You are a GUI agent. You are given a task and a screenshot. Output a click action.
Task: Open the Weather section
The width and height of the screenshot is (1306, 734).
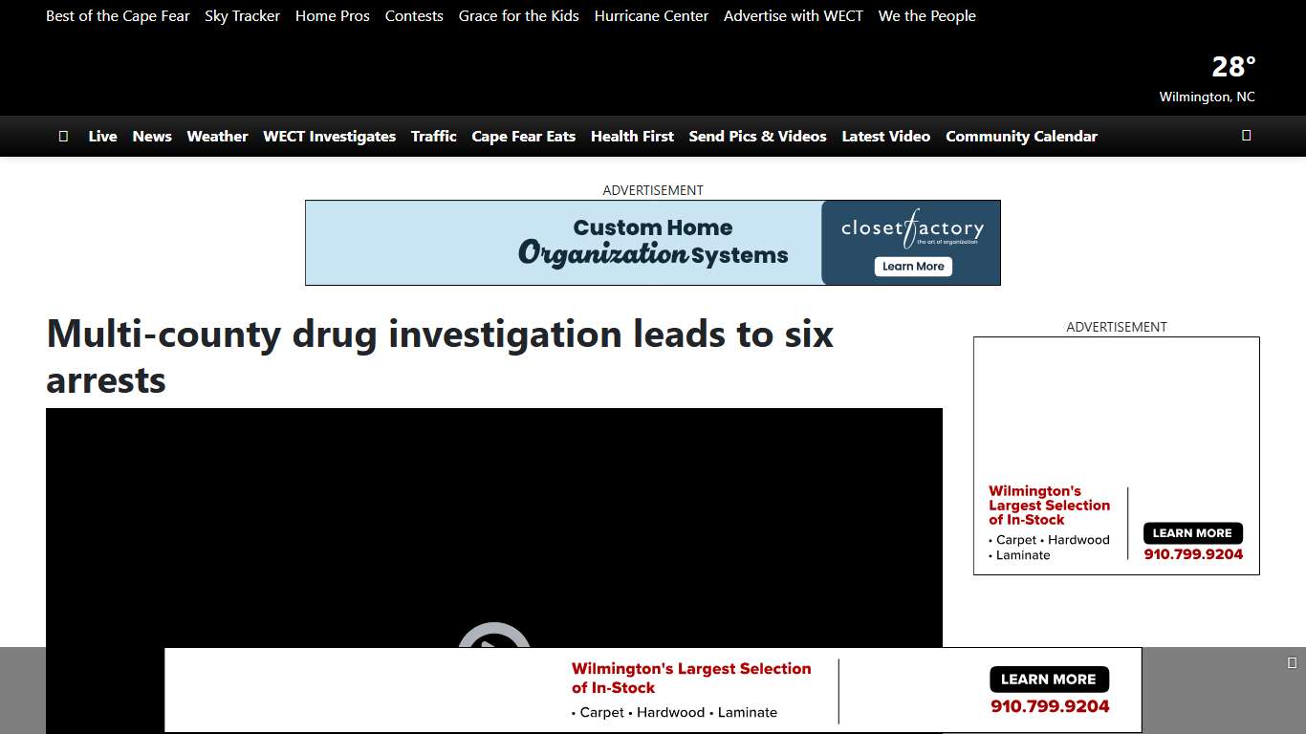tap(217, 136)
